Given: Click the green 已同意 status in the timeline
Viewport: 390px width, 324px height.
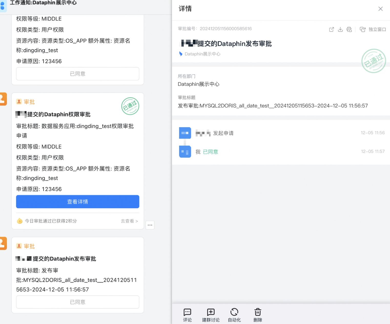Looking at the screenshot, I should point(210,152).
